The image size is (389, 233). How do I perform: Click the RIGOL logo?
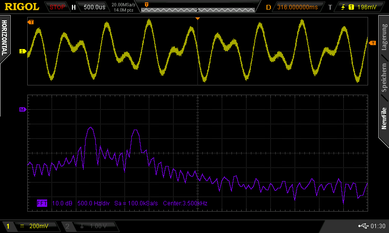coord(22,7)
